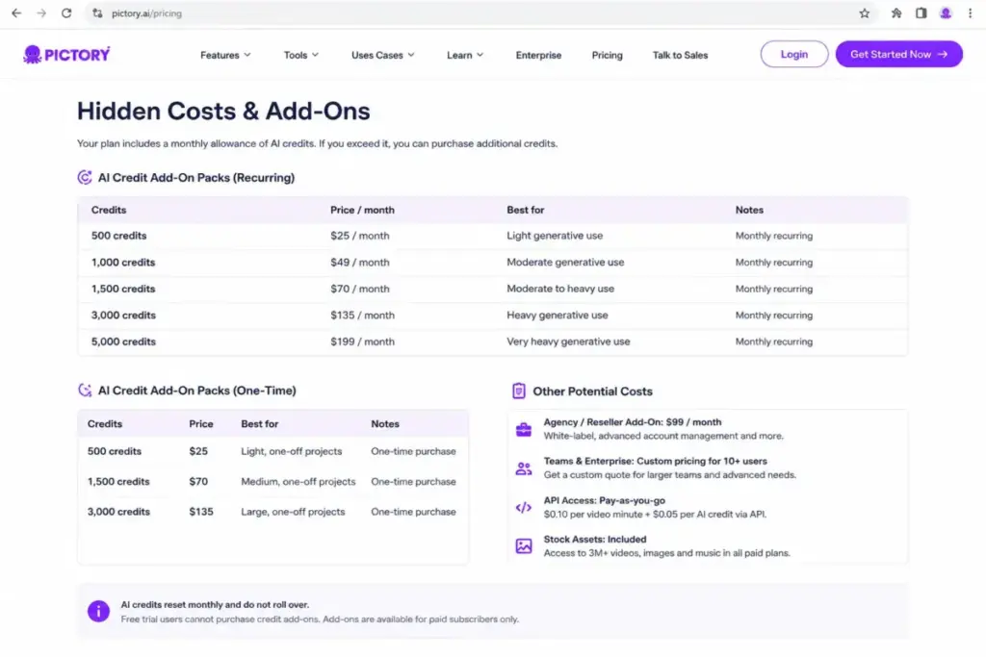Click Agency / Reseller Add-On: $99 / month text
The height and width of the screenshot is (657, 986).
(x=632, y=422)
